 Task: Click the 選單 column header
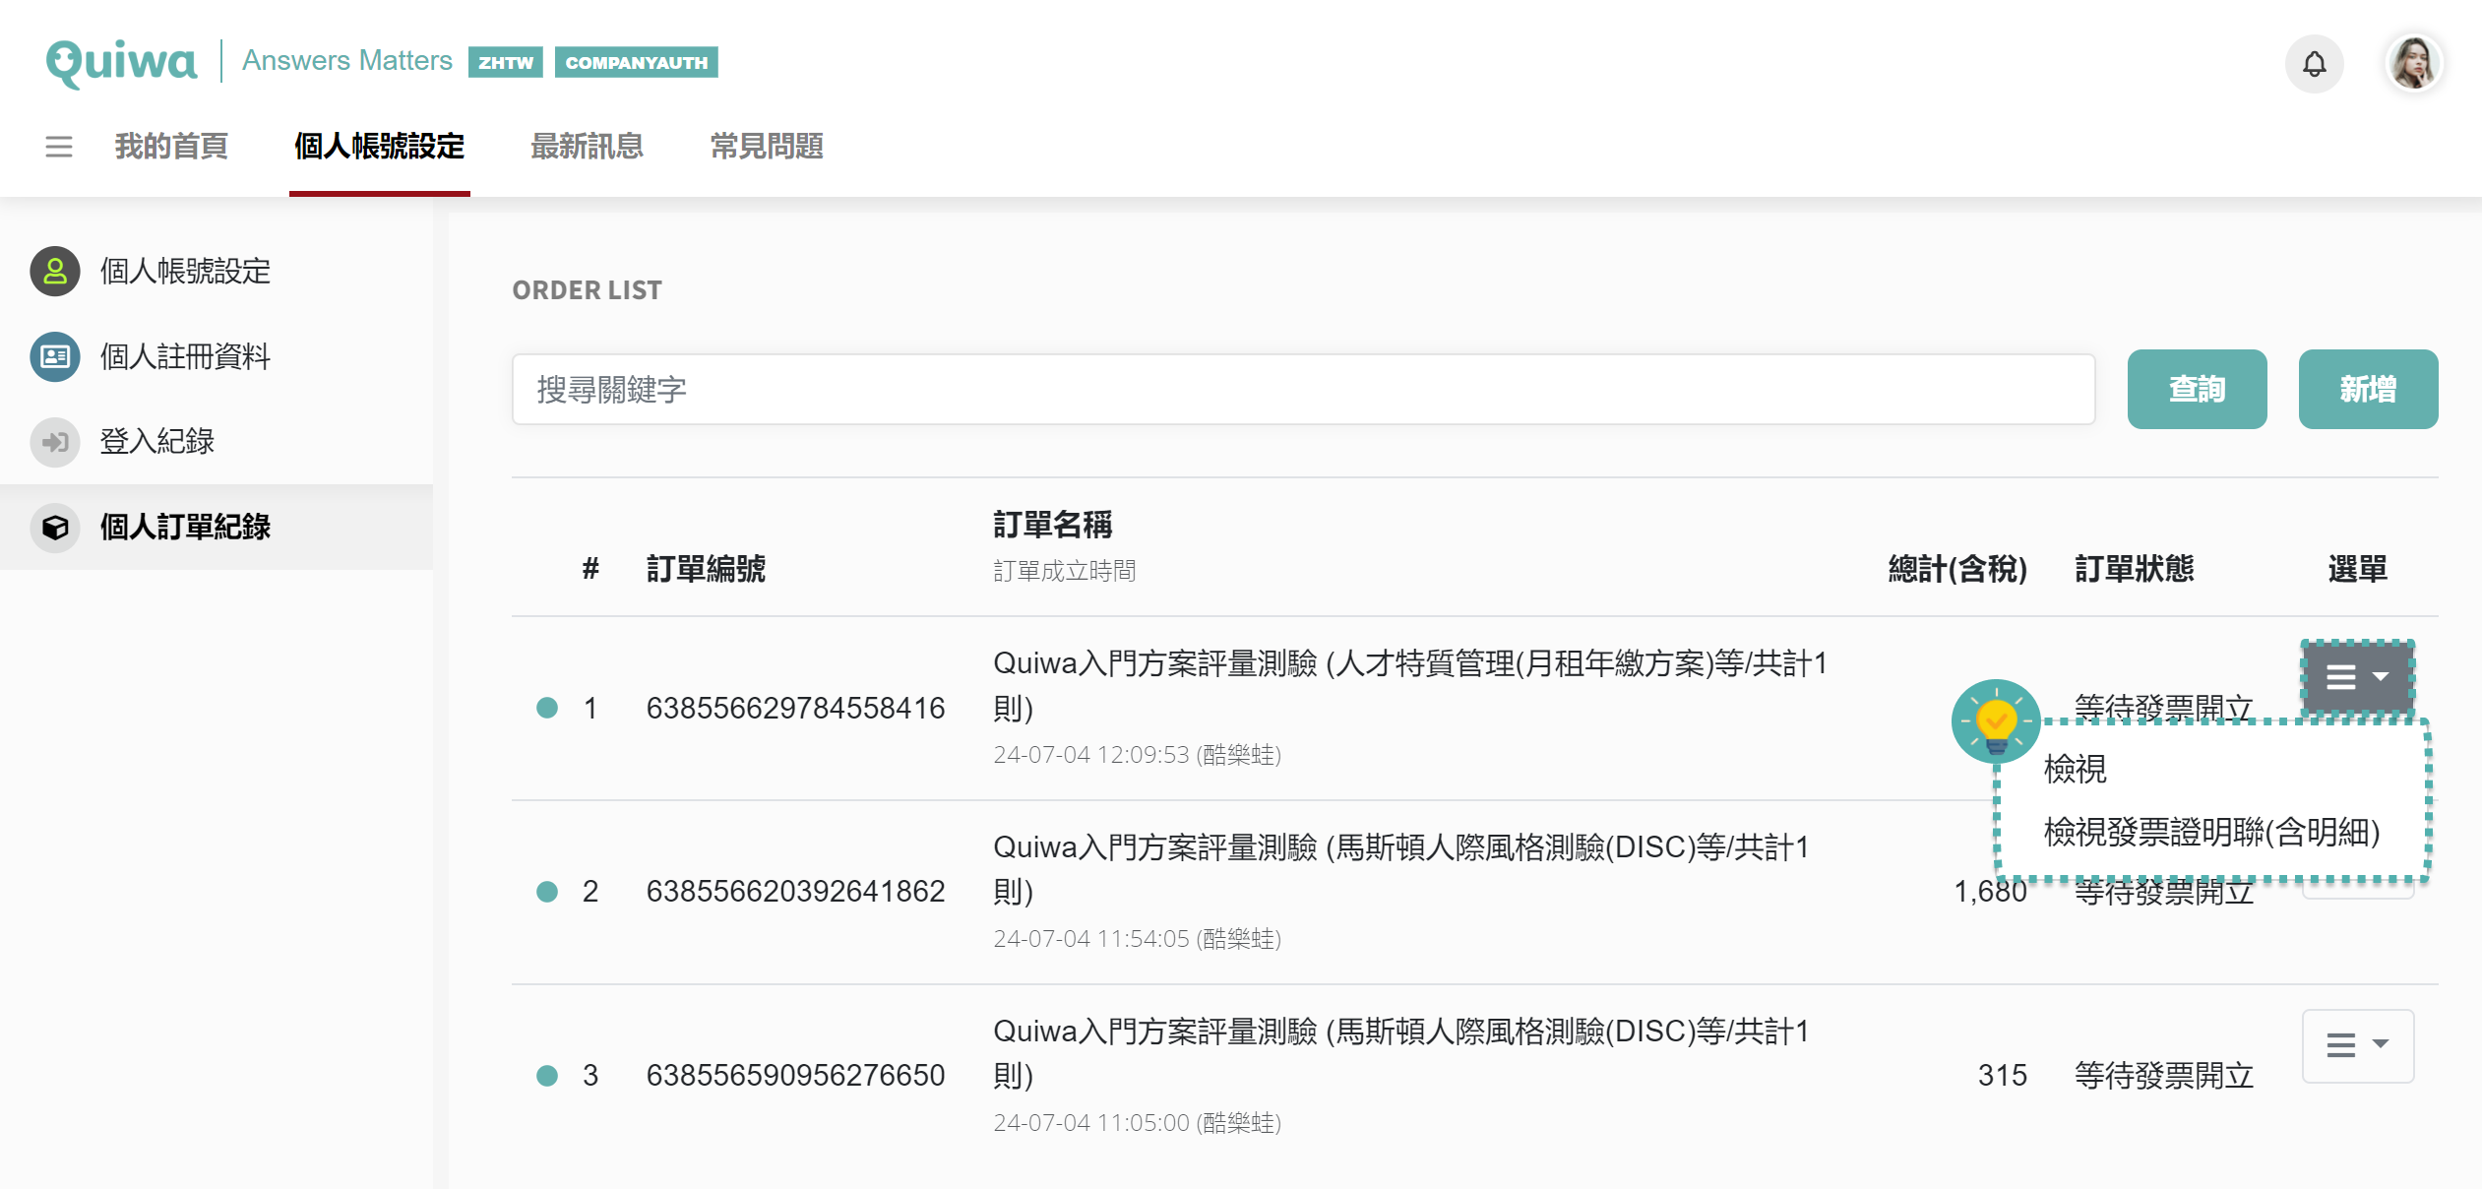pos(2357,569)
